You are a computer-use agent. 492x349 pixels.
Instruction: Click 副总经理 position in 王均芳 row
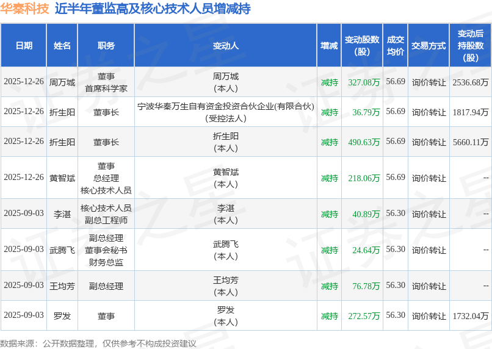106,286
